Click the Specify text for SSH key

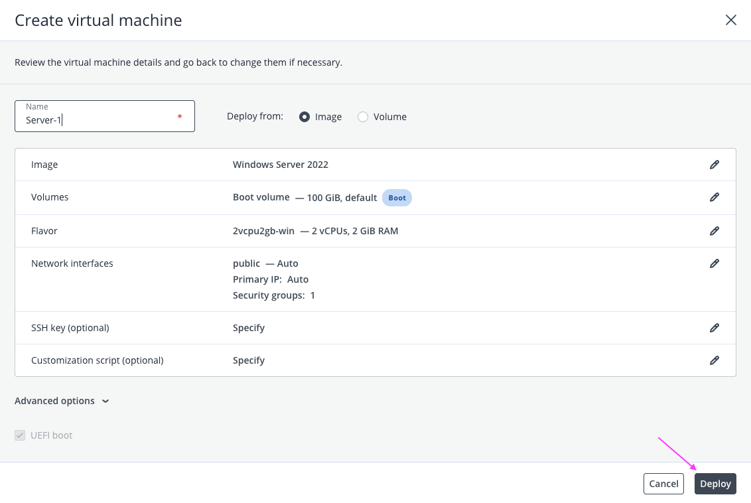point(249,328)
